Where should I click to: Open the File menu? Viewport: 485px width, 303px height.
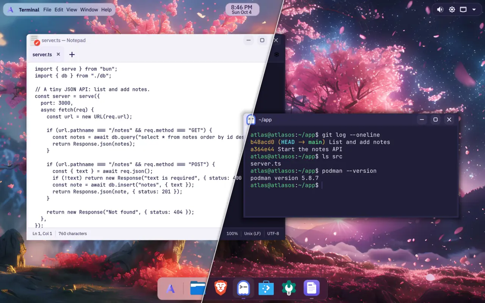(x=47, y=10)
